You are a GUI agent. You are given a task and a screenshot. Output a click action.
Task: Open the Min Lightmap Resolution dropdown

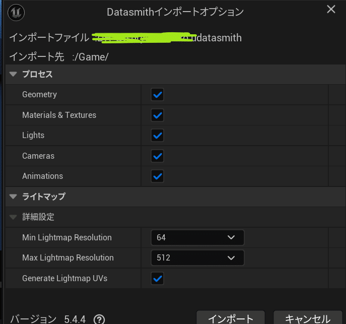(x=197, y=237)
